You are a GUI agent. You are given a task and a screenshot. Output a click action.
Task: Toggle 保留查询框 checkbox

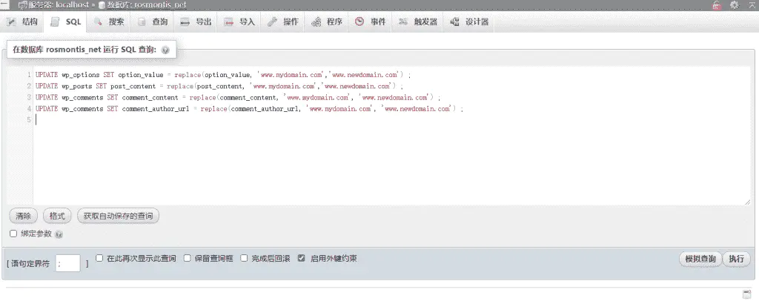[x=187, y=258]
